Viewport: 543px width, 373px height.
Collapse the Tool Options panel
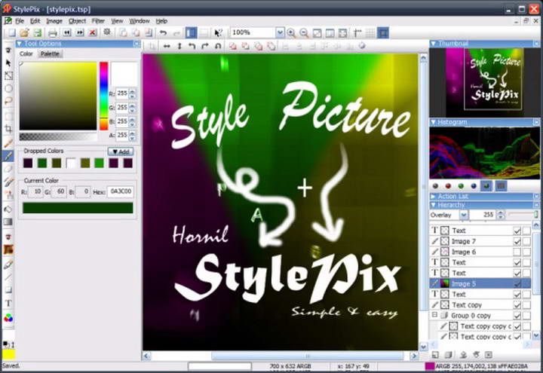[20, 44]
